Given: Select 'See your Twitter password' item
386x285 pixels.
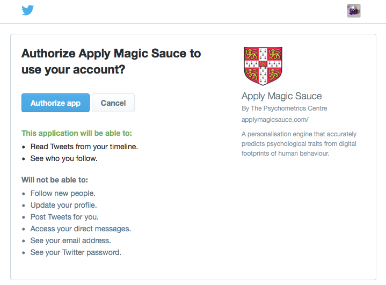Looking at the screenshot, I should click(76, 252).
